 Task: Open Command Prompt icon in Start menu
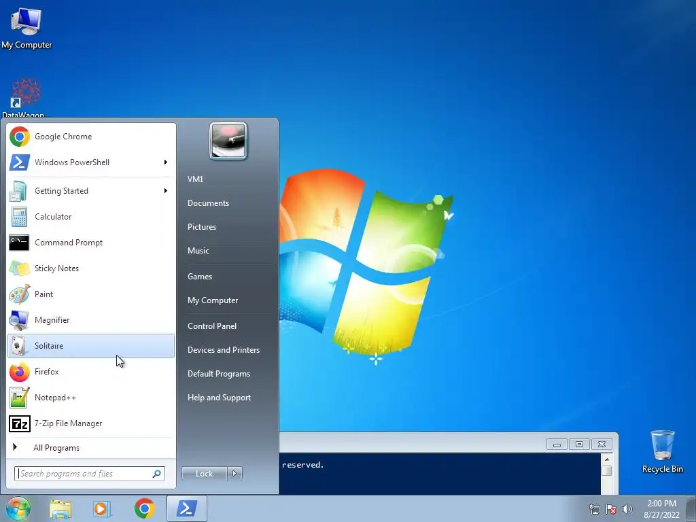coord(19,243)
